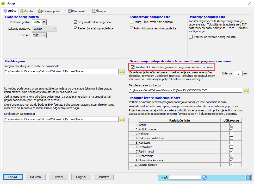Image resolution: width=254 pixels, height=184 pixels.
Task: Click the Odustani button
Action: click(x=36, y=177)
